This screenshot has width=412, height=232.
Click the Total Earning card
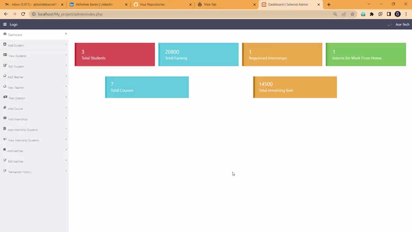click(199, 54)
